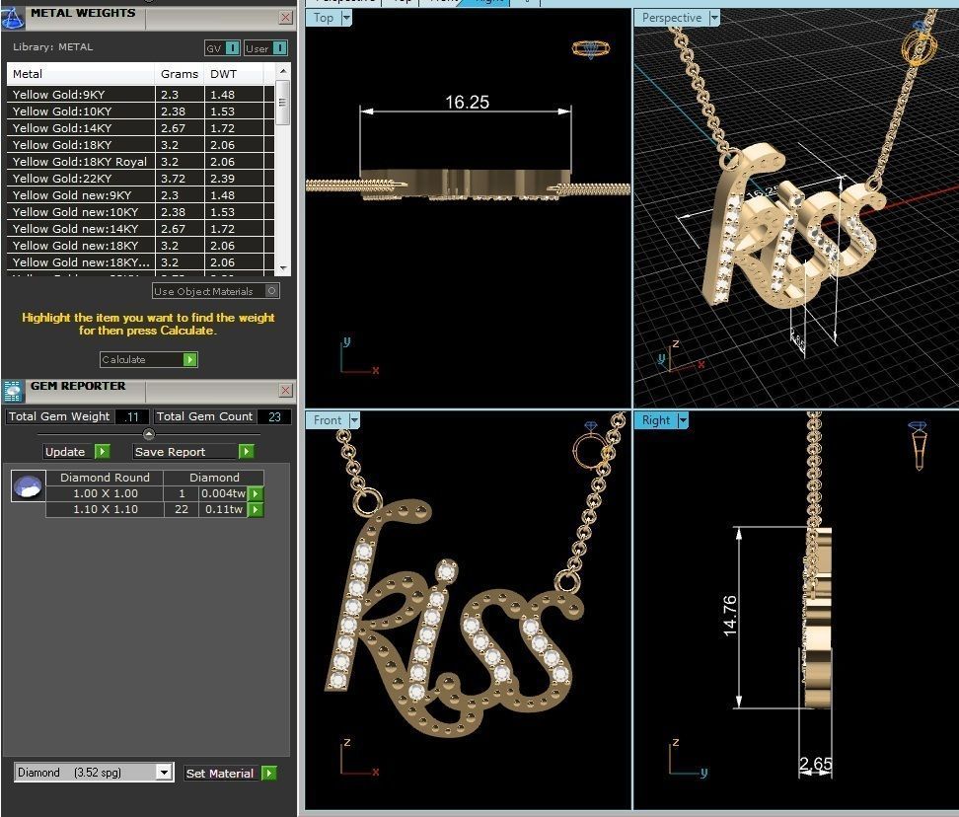This screenshot has height=817, width=959.
Task: Select the Yellow Gold:18KY Royal row
Action: point(141,162)
